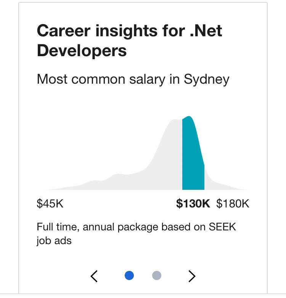Click the word Developers in the heading
This screenshot has width=286, height=298.
coord(82,51)
